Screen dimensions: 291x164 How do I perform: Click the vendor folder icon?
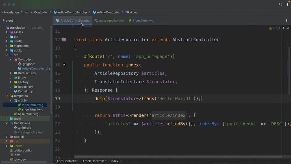(x=11, y=146)
